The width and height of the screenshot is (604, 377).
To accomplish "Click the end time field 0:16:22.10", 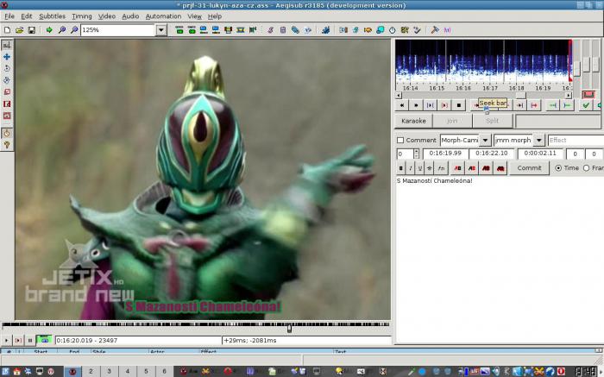I will 492,154.
